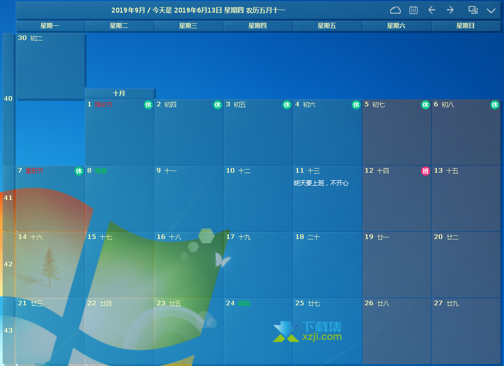Select October 26 廿八

tap(397, 331)
